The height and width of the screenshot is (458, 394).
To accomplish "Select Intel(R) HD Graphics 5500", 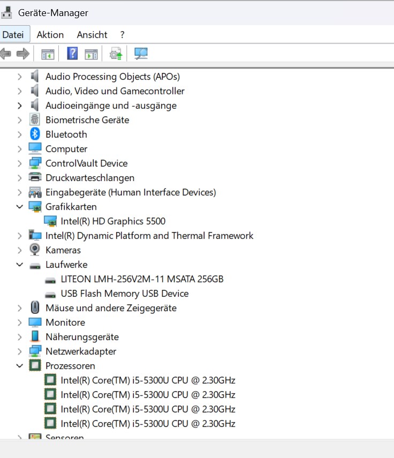I will (113, 221).
